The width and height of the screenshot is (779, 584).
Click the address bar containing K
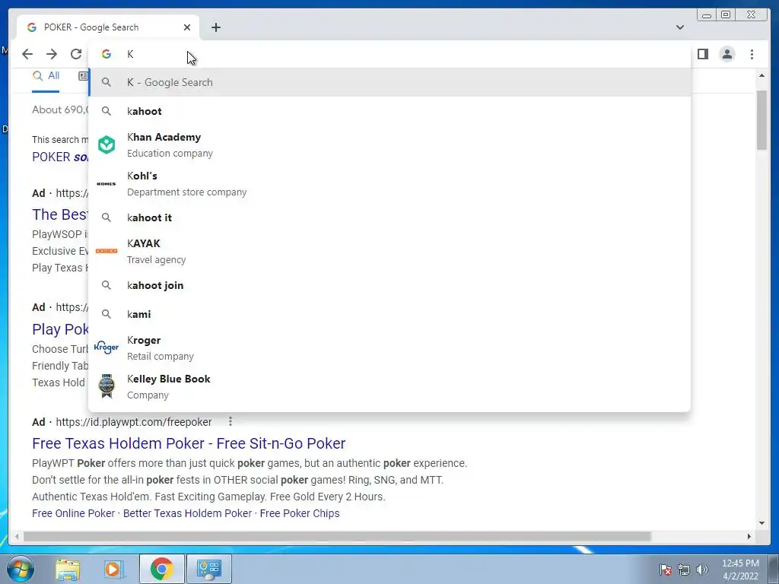coord(389,54)
